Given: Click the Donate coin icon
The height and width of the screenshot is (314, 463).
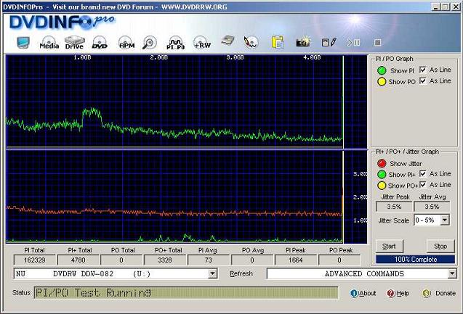Looking at the screenshot, I should (x=426, y=294).
